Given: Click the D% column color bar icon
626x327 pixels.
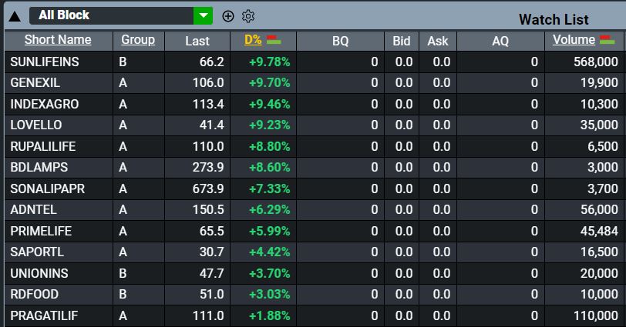Looking at the screenshot, I should (x=273, y=40).
